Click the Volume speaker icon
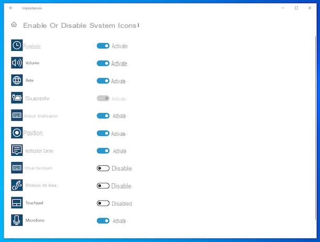Viewport: 320px width, 242px height. click(17, 62)
